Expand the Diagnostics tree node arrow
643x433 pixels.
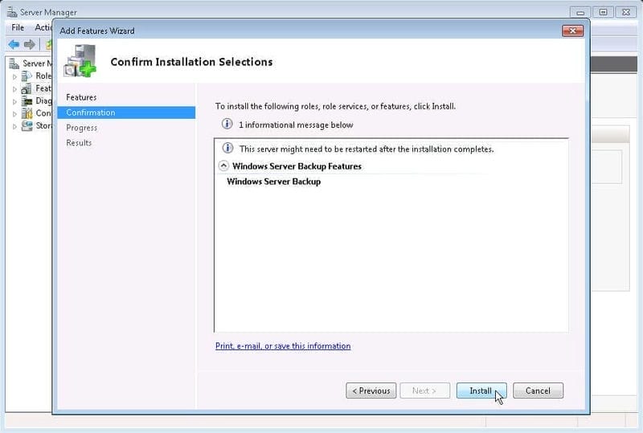[x=14, y=101]
